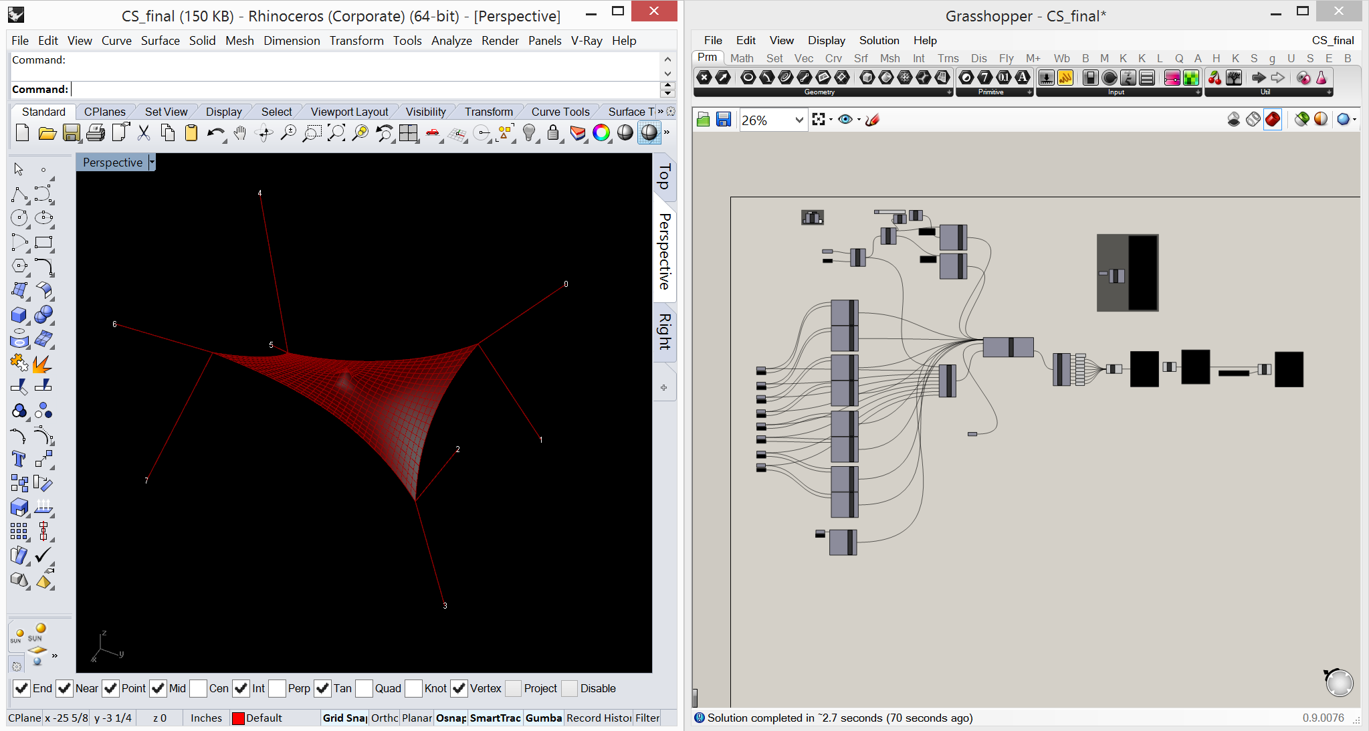The width and height of the screenshot is (1369, 731).
Task: Open the Analyze menu in Rhino
Action: coord(451,41)
